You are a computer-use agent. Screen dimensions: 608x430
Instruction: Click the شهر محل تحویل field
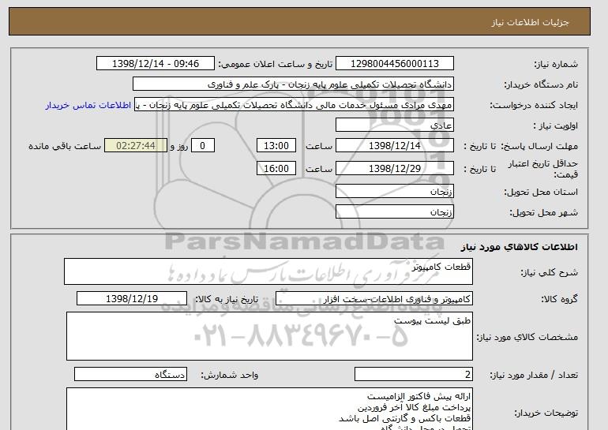[x=395, y=212]
